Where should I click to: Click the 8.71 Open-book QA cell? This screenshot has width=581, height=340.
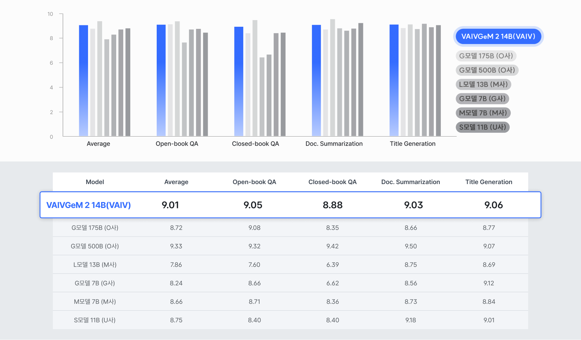[255, 302]
